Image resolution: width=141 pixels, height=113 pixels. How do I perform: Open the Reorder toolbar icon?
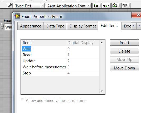point(126,5)
